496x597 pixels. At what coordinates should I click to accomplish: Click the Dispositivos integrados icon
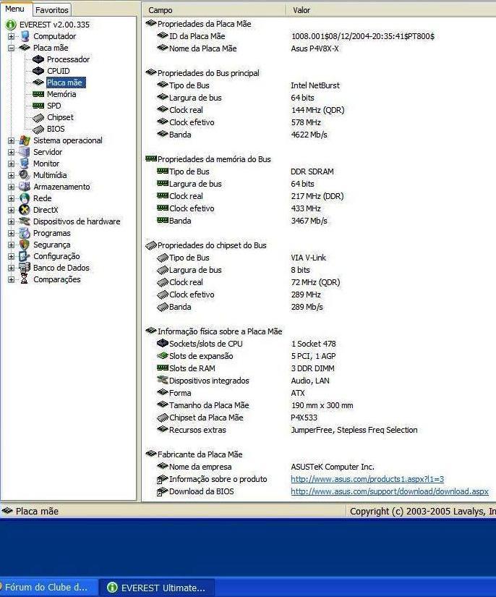[163, 380]
